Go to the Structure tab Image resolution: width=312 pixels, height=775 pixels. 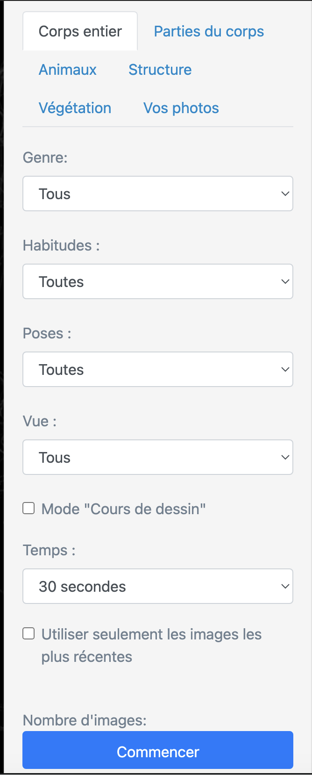click(160, 70)
